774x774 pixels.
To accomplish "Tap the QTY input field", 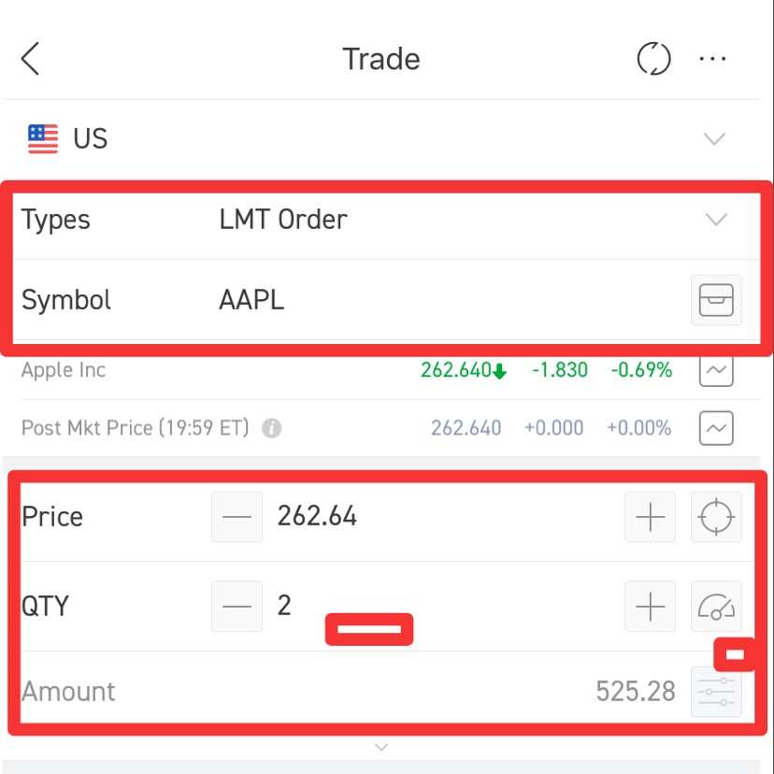I will 286,606.
